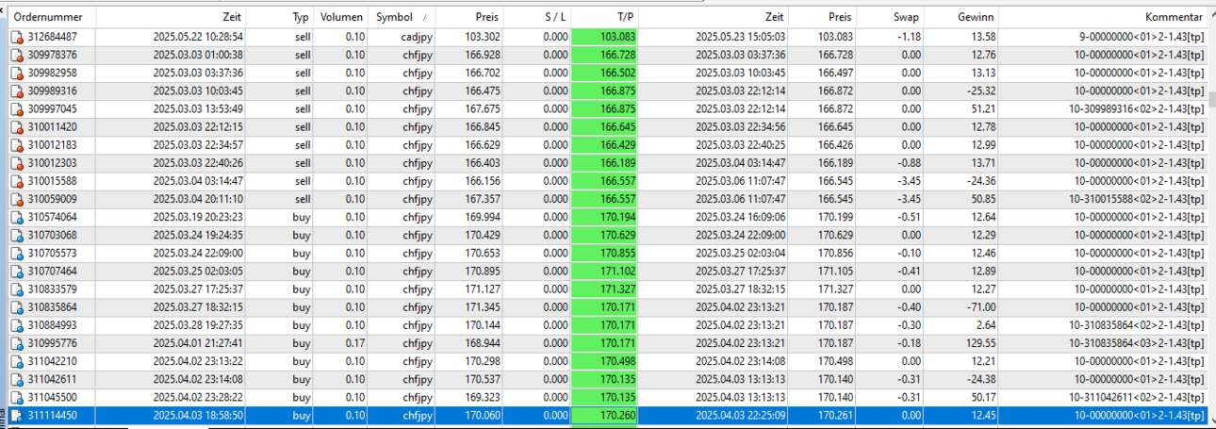Select the order icon for 310015588
The height and width of the screenshot is (429, 1216).
click(16, 181)
